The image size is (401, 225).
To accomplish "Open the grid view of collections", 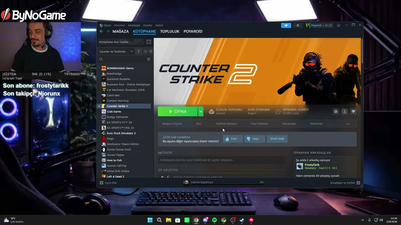I will (148, 42).
